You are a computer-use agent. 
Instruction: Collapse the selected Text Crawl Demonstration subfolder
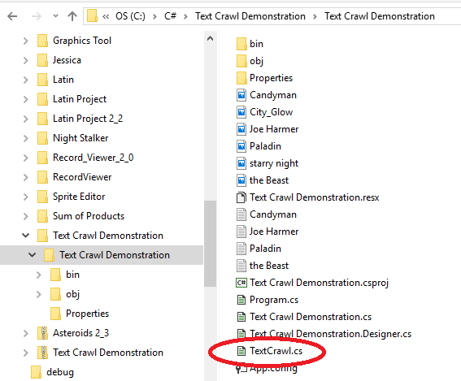(x=32, y=255)
